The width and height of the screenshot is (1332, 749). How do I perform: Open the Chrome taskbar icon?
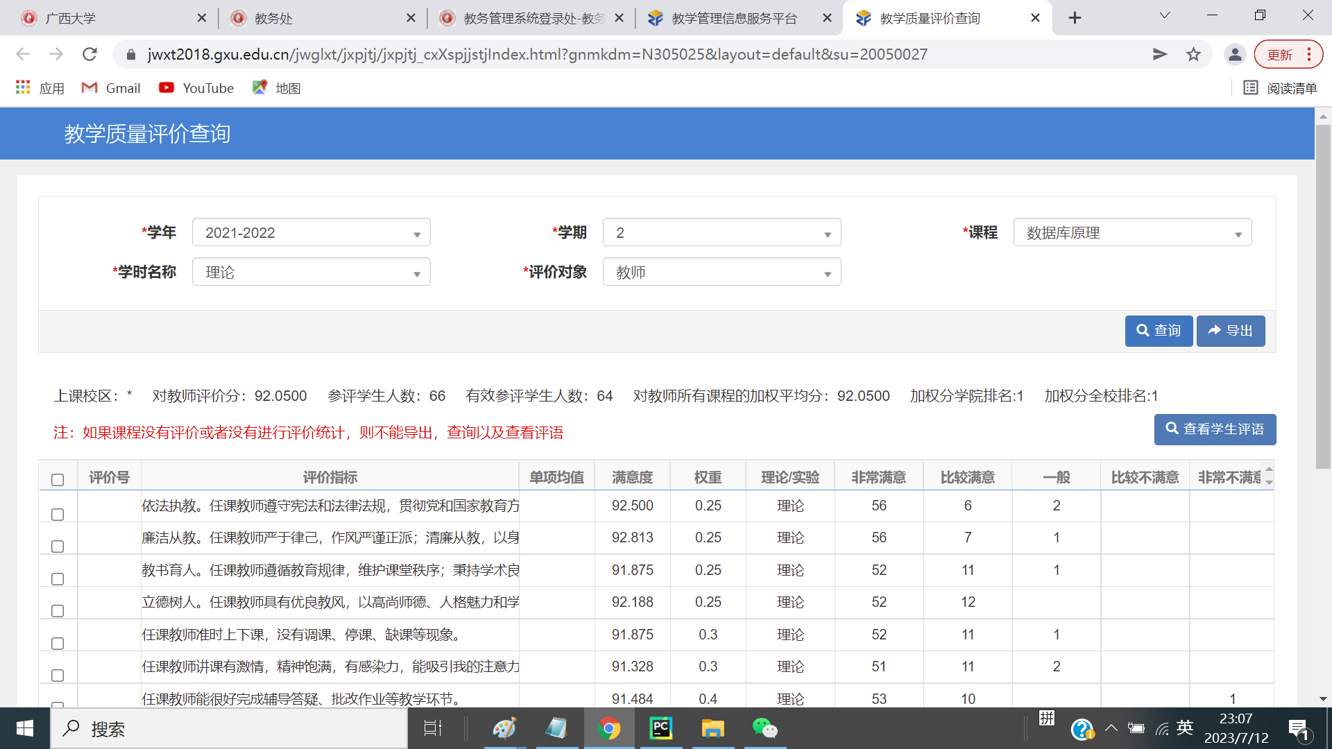pyautogui.click(x=609, y=728)
